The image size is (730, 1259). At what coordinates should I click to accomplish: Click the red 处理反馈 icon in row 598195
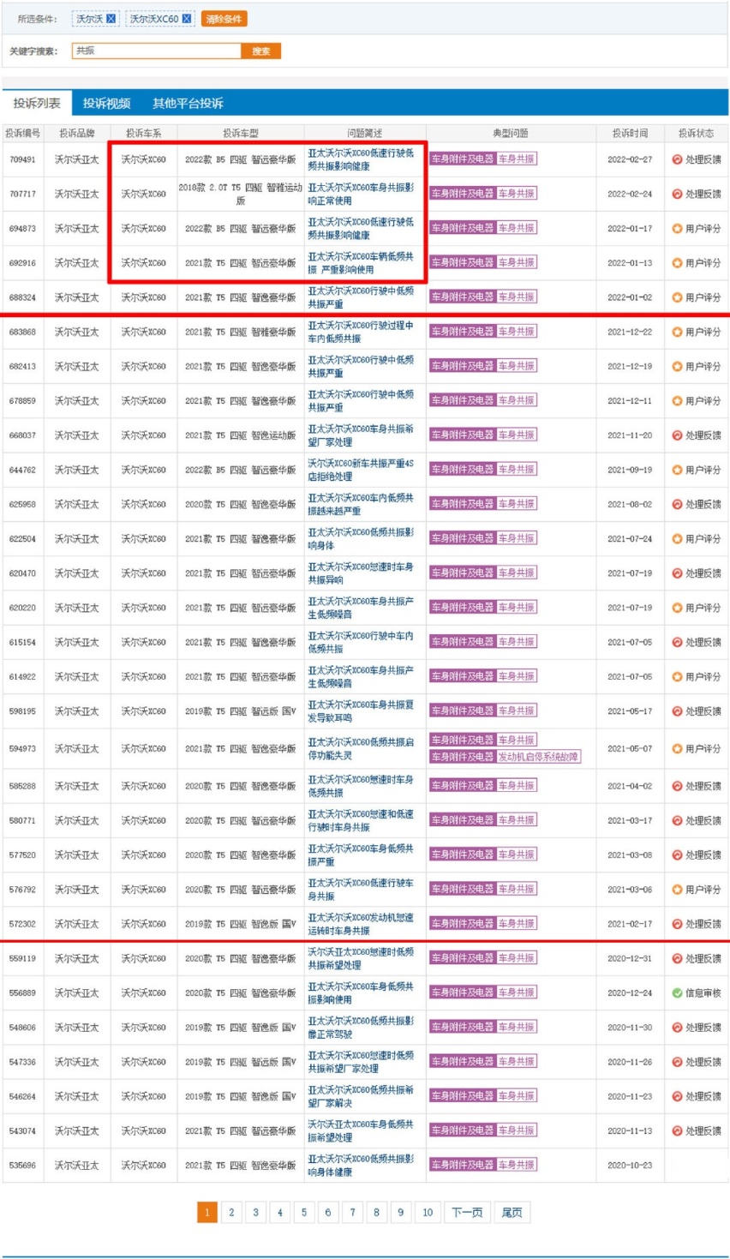[x=677, y=711]
